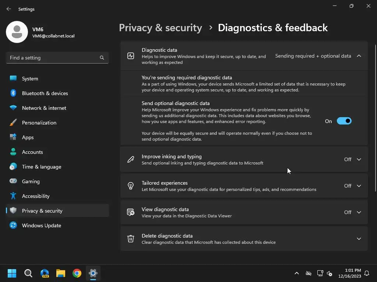Click the Privacy & security breadcrumb link
Screen dimensions: 377x282
pos(161,28)
